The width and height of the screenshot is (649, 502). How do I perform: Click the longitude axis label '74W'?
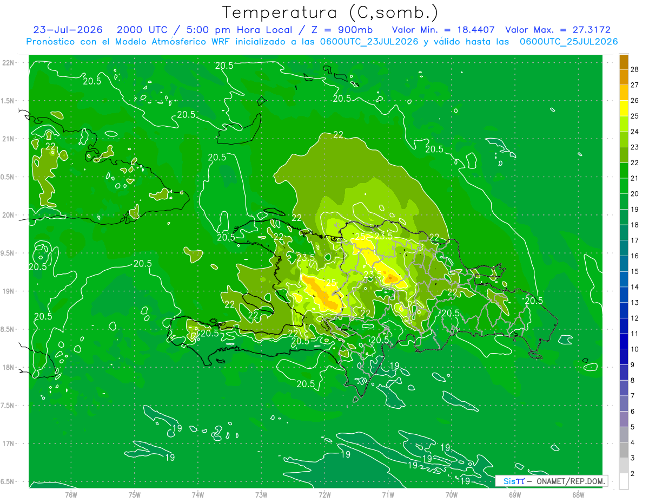pos(198,494)
